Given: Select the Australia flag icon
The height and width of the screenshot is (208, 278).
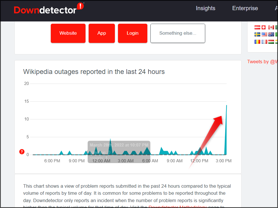Looking at the screenshot, I should (x=271, y=34).
